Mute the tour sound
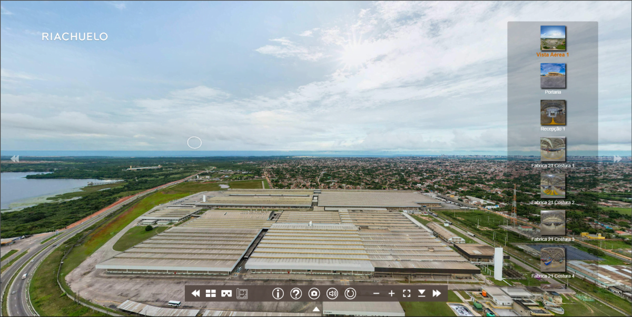This screenshot has width=632, height=317. (x=332, y=293)
